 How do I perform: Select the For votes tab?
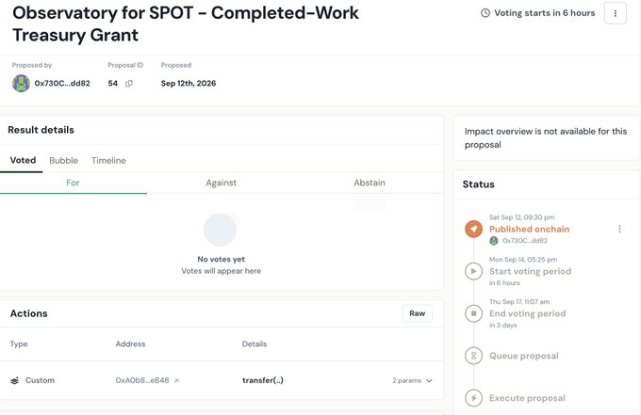(73, 183)
